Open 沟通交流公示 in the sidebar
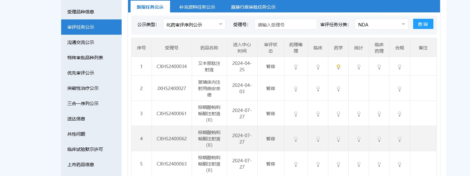Screen dimensions: 470x176 point(91,42)
